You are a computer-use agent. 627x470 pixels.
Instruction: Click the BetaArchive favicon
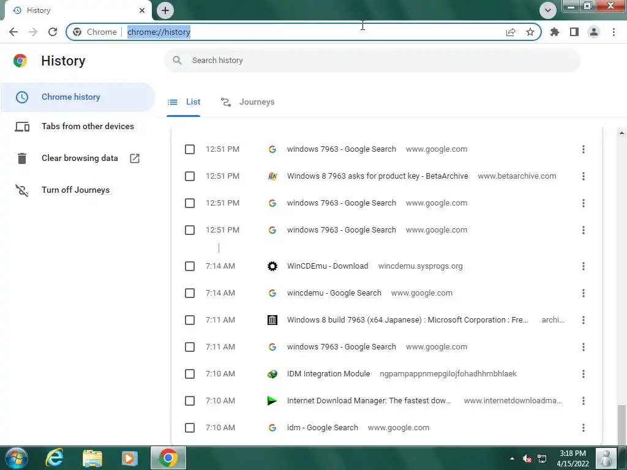[272, 176]
